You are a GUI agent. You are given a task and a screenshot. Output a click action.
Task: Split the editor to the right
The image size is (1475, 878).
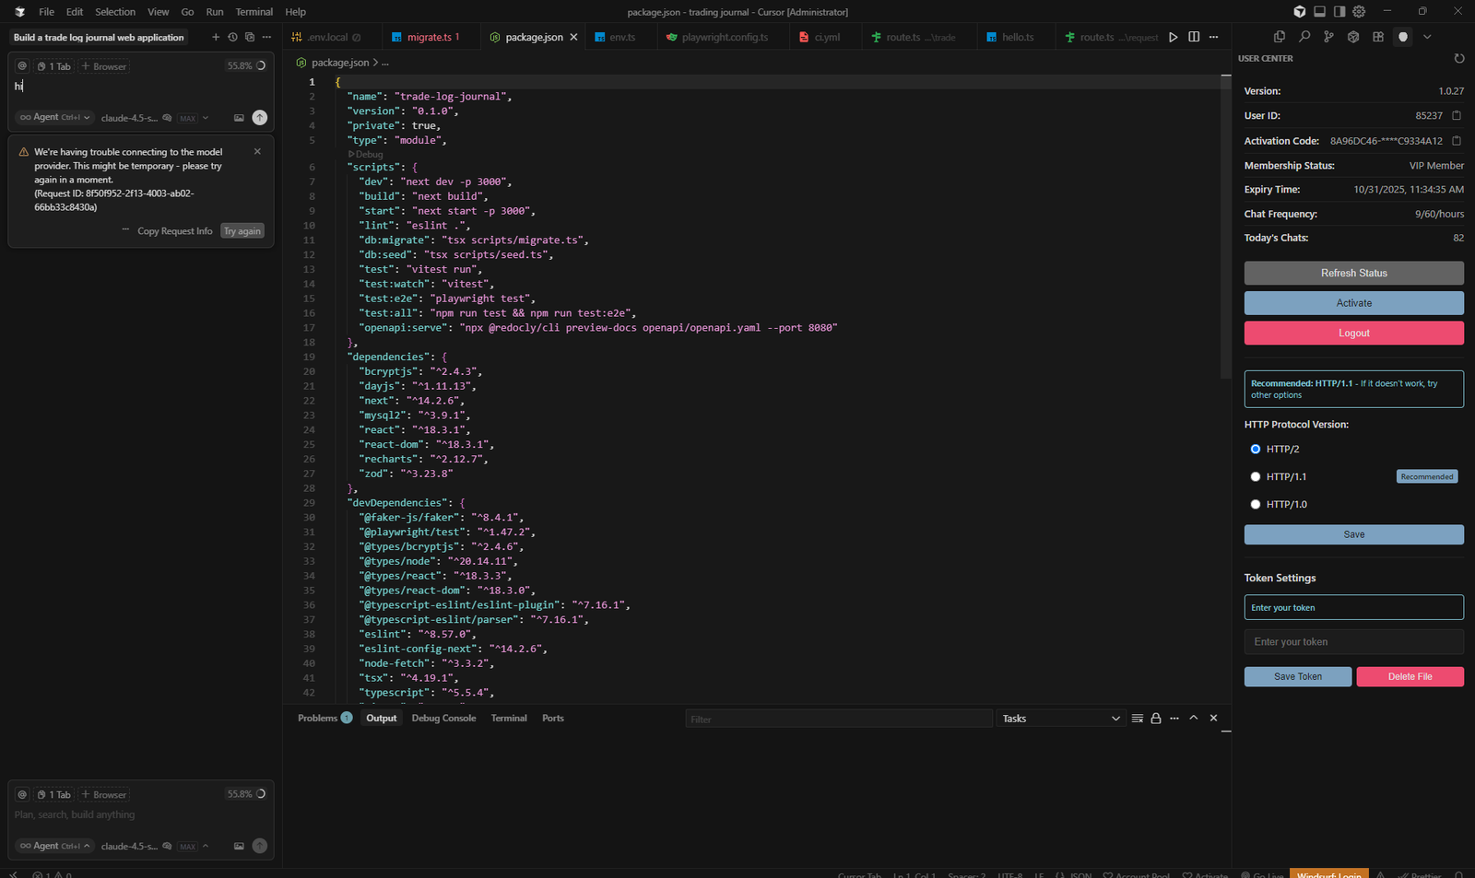tap(1194, 37)
